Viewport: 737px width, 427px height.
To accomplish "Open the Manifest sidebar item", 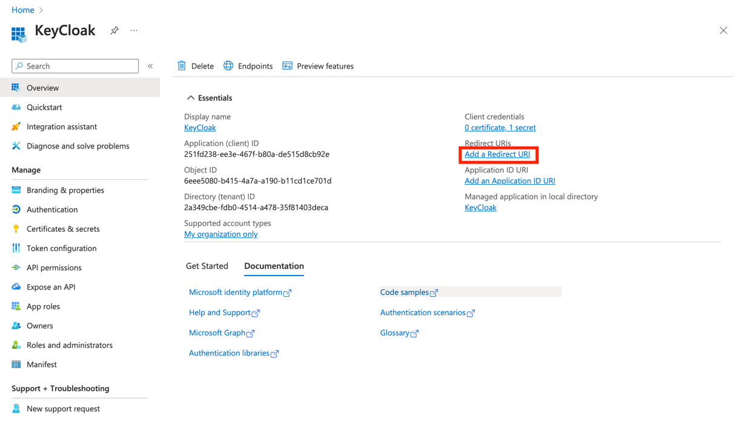I will [x=41, y=365].
